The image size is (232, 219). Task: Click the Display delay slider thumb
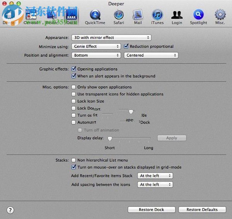click(110, 138)
